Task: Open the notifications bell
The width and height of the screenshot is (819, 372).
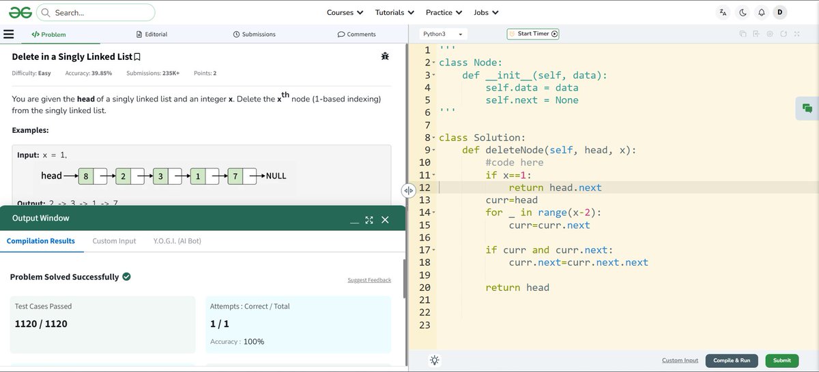Action: click(762, 12)
